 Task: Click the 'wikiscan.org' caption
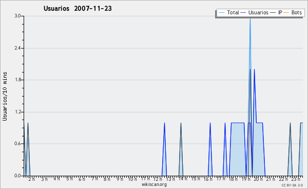154,184
